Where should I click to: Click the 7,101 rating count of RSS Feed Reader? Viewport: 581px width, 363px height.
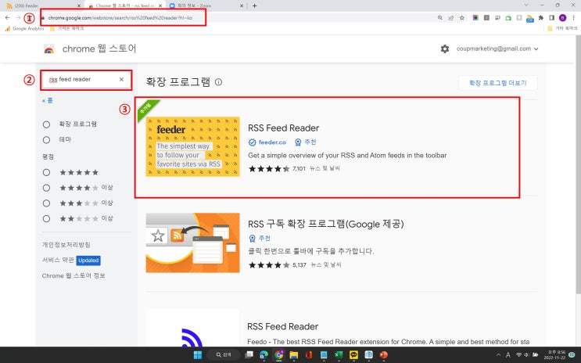click(299, 169)
